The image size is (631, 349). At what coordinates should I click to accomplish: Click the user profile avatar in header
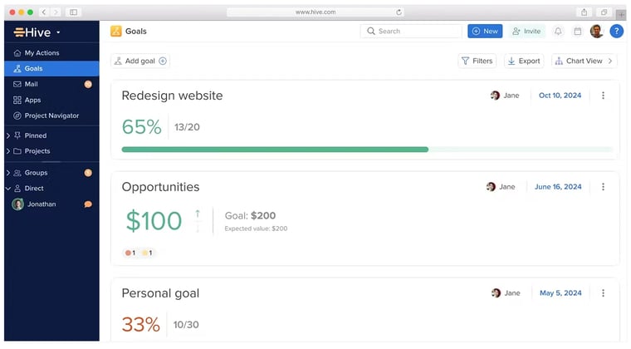pyautogui.click(x=597, y=32)
